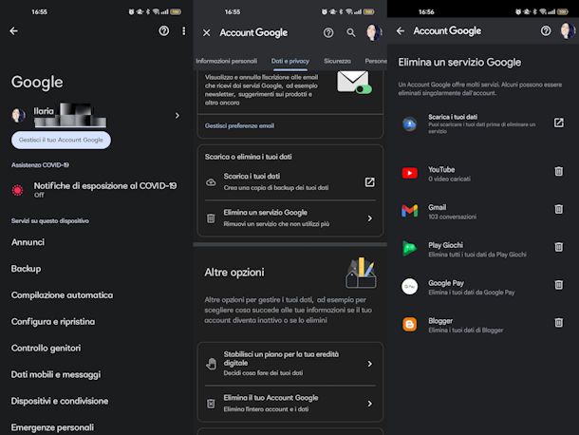Delete YouTube service via trash icon

click(559, 171)
